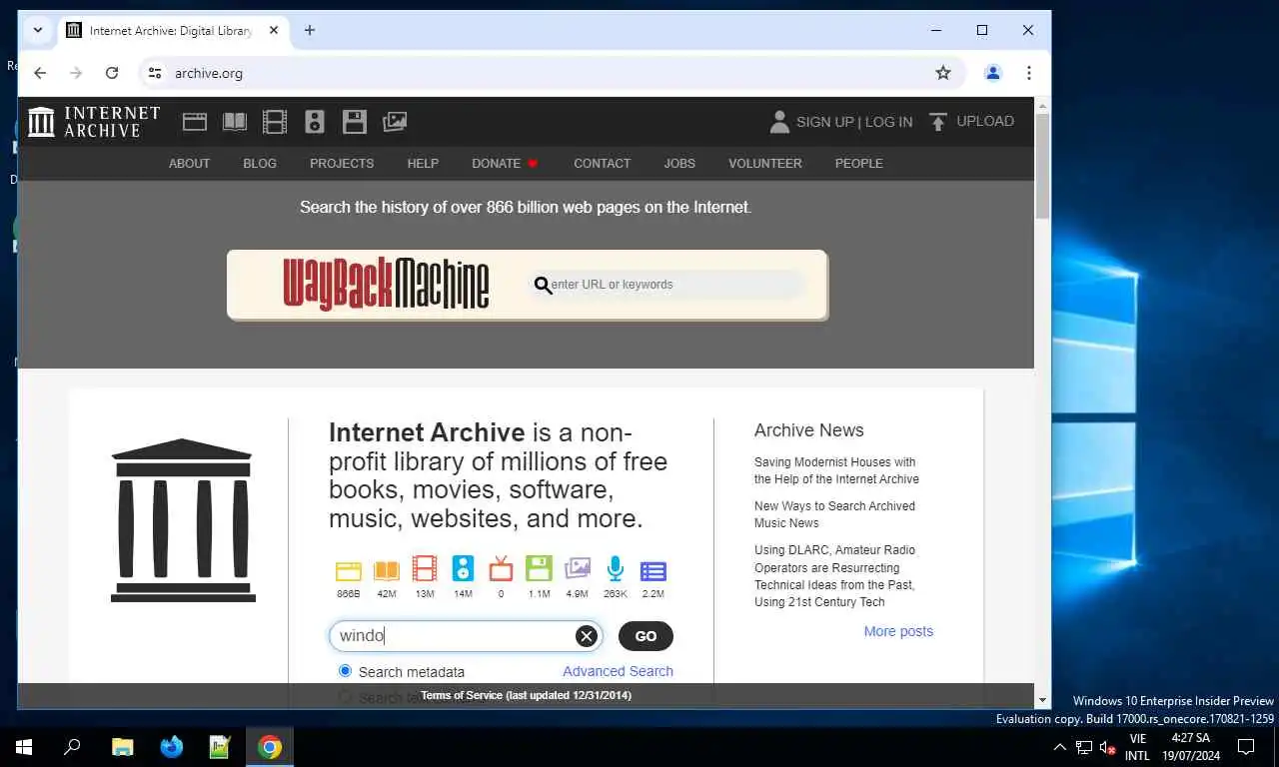Open the More posts link
1279x767 pixels.
[898, 631]
